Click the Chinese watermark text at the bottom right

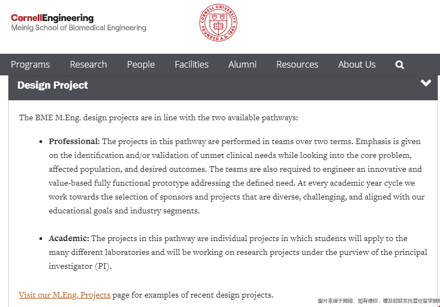(378, 301)
